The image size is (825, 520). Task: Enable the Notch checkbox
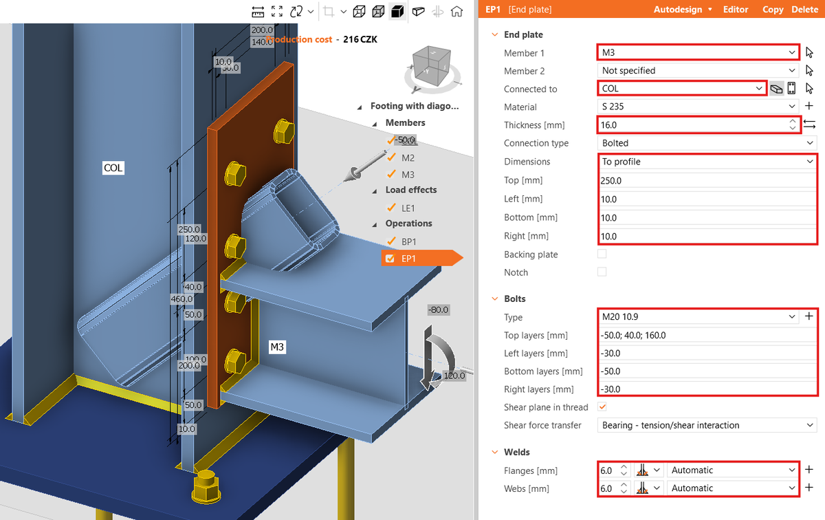(602, 271)
